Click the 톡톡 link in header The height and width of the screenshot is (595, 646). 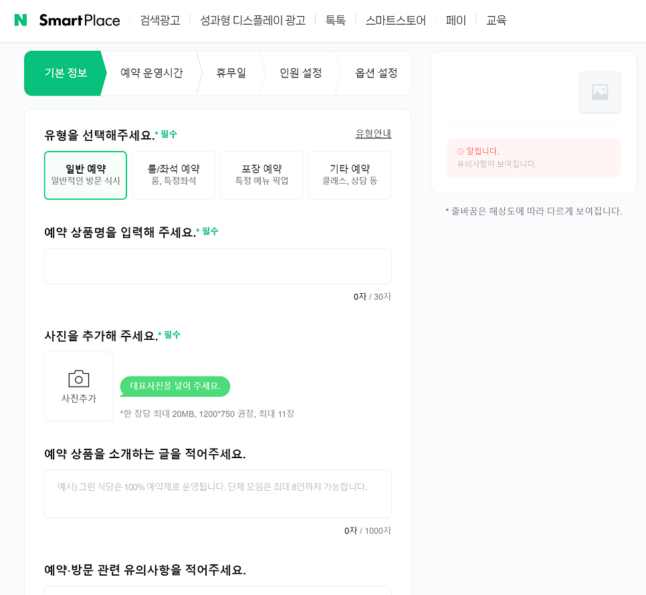point(335,20)
